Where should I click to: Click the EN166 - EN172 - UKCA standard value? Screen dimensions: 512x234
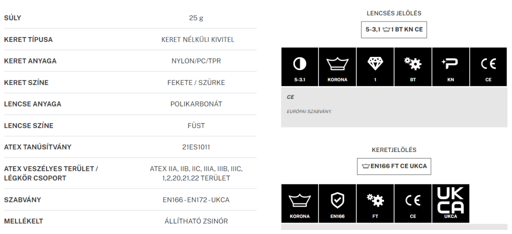click(196, 199)
